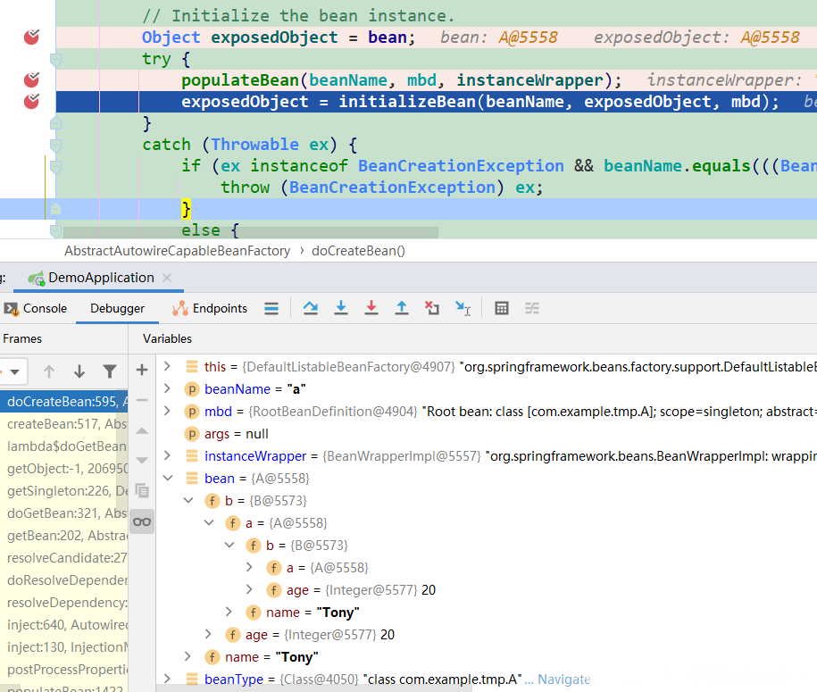Click the Step Into icon
Viewport: 817px width, 692px height.
341,308
